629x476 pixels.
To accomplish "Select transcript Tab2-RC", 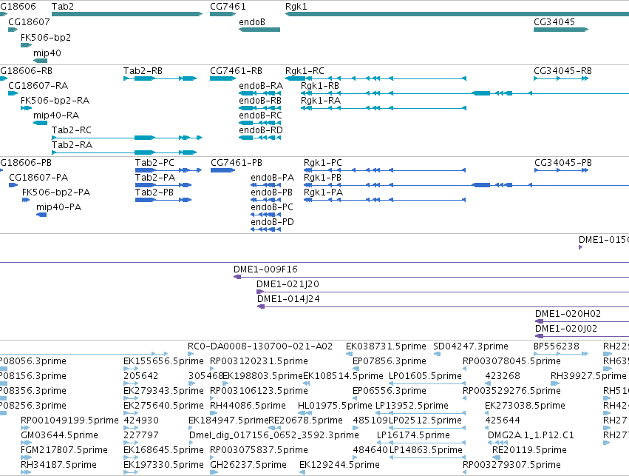I will tap(72, 130).
